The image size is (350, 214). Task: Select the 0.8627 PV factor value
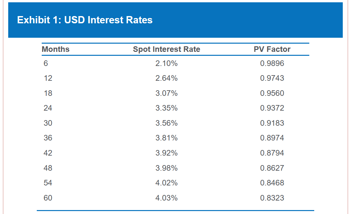pos(272,168)
